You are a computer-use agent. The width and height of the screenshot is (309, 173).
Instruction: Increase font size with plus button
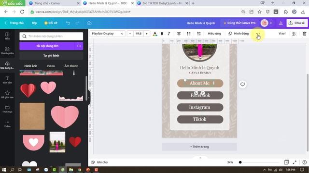pyautogui.click(x=147, y=34)
